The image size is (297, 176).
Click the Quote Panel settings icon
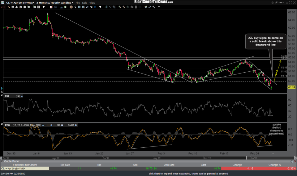pos(291,161)
